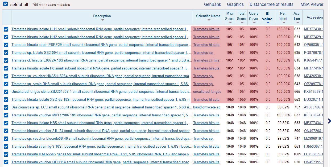This screenshot has height=167, width=331.
Task: Launch the MSA Viewer
Action: tap(312, 4)
